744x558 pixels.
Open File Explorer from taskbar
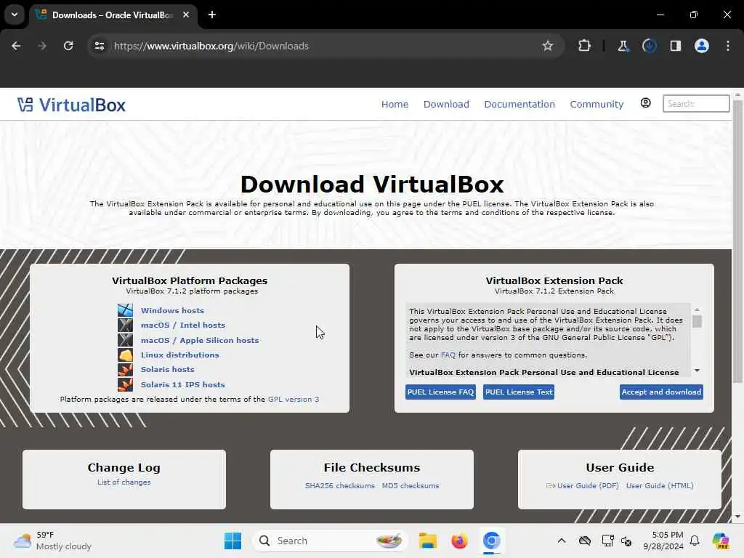pos(427,541)
